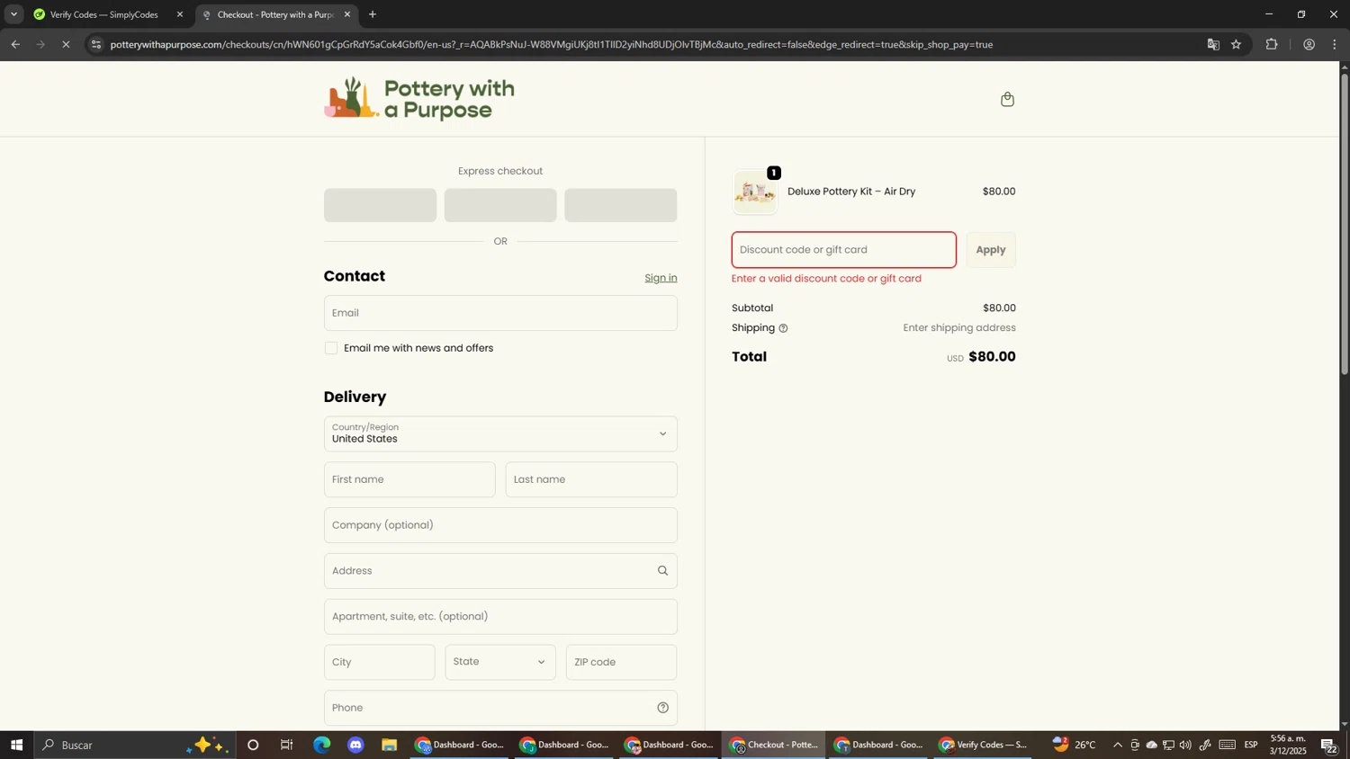Open network tray icon
The image size is (1350, 759).
1168,745
